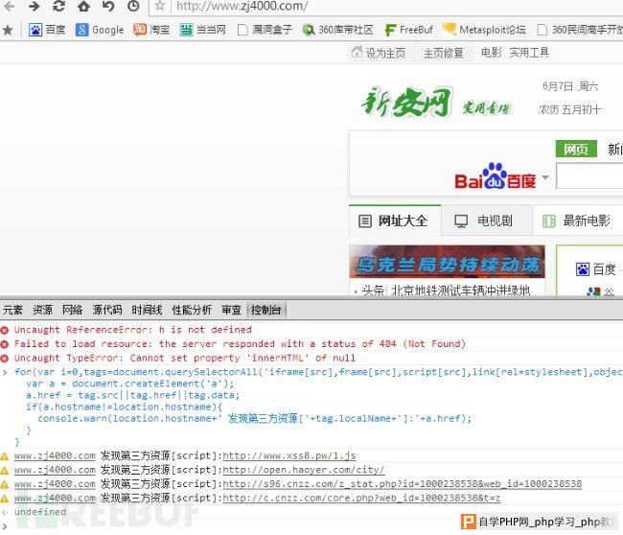This screenshot has width=623, height=535.
Task: Open the 审查 devtools tab
Action: click(x=232, y=310)
